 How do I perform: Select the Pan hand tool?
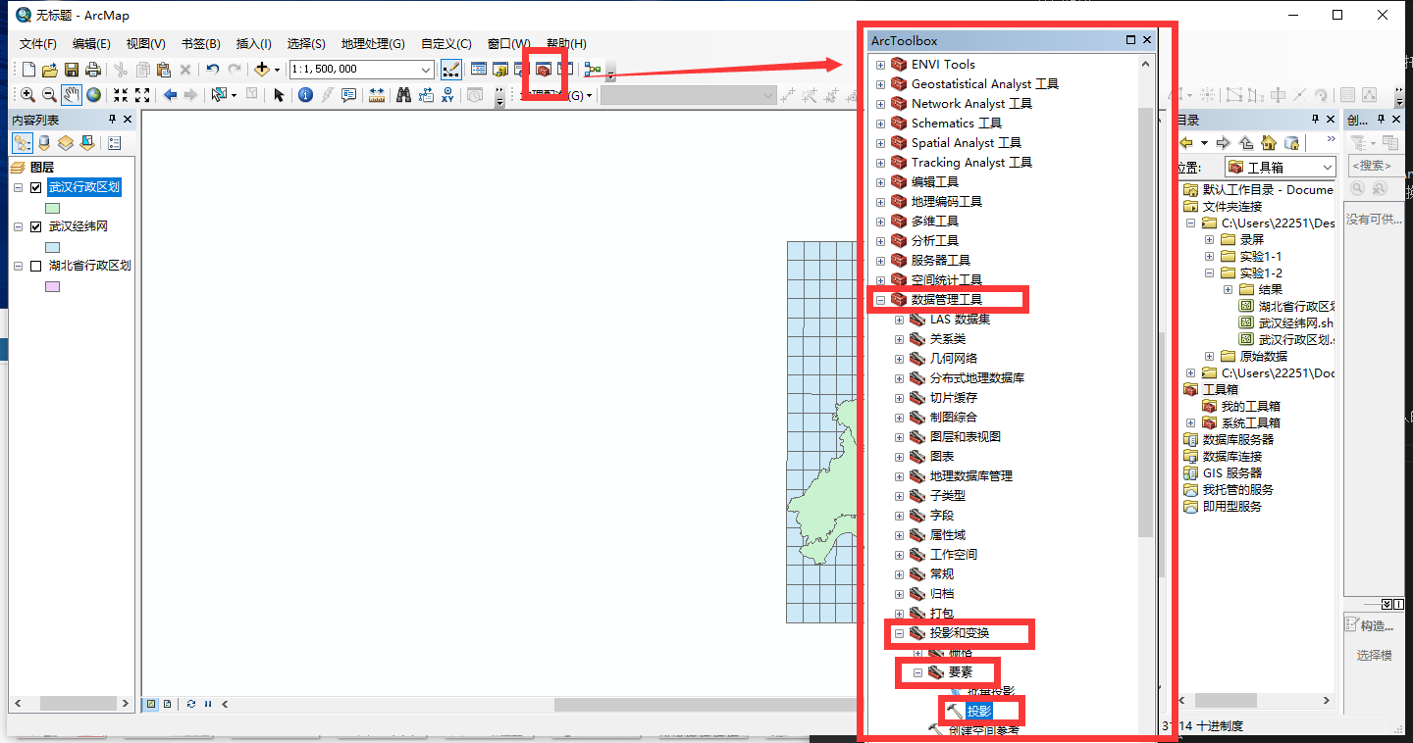[72, 95]
